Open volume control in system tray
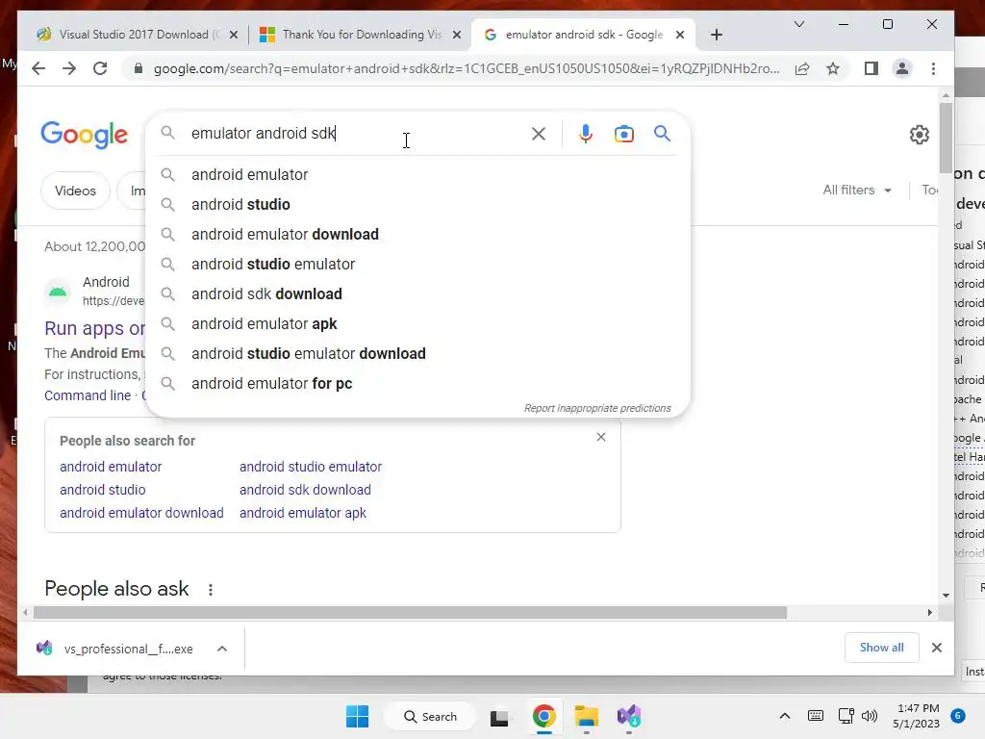This screenshot has width=985, height=739. (x=870, y=716)
